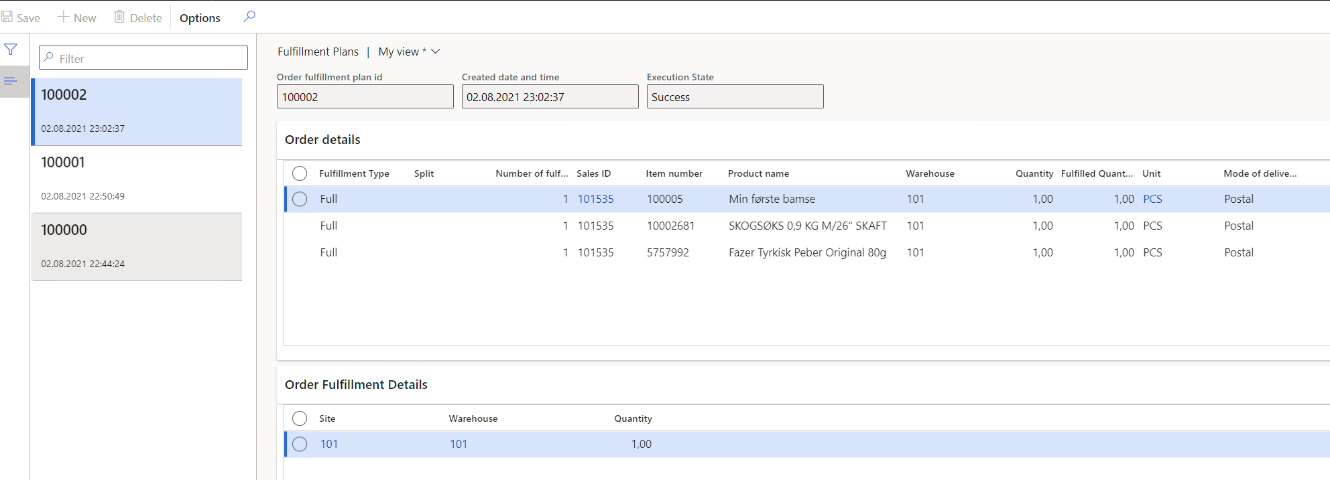
Task: Click the Delete trash button
Action: pyautogui.click(x=138, y=17)
